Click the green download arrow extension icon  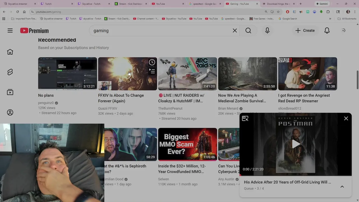point(321,12)
